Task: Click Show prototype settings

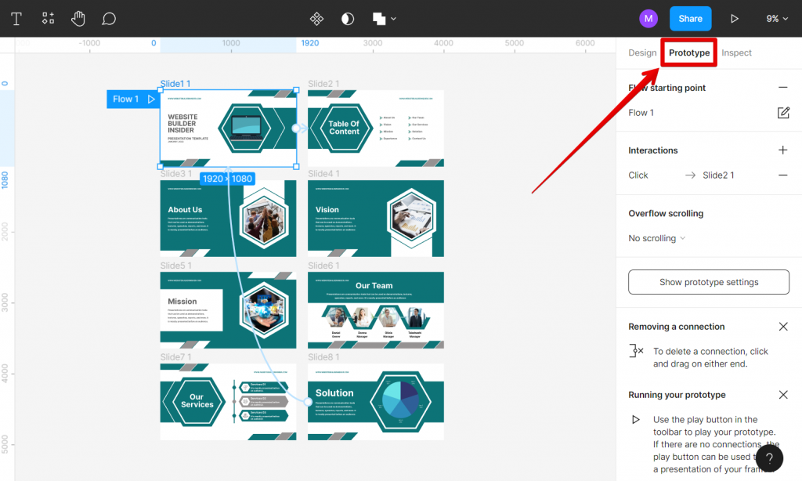Action: (708, 281)
